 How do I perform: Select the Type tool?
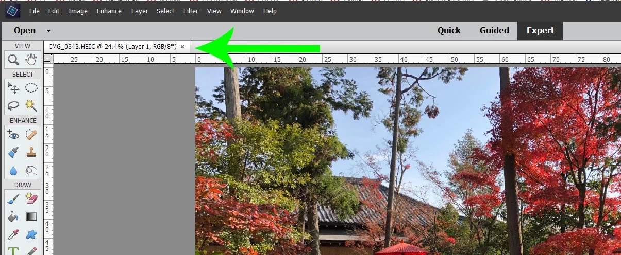coord(14,250)
